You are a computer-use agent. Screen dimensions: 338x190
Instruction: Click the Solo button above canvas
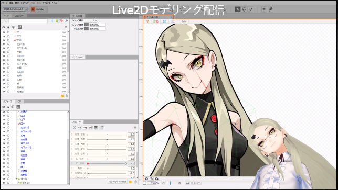[x=184, y=21]
